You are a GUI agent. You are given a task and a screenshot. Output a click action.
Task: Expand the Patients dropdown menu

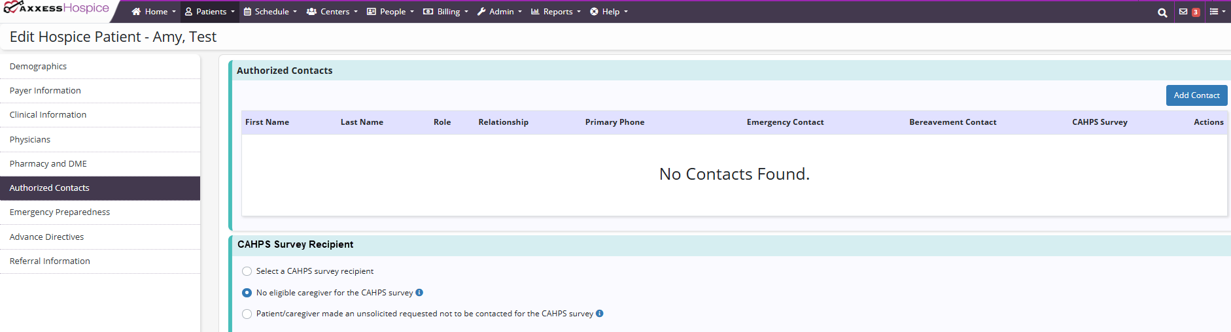210,12
